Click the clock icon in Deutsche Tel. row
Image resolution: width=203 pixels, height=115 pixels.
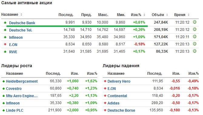(195, 29)
